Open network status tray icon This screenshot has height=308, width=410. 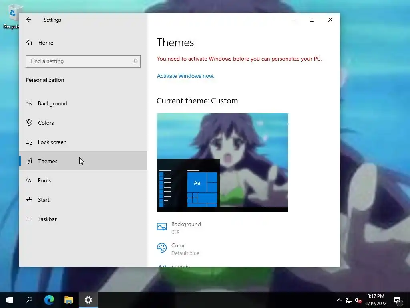[349, 300]
